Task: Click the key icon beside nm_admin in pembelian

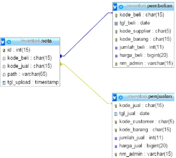Action: (116, 64)
